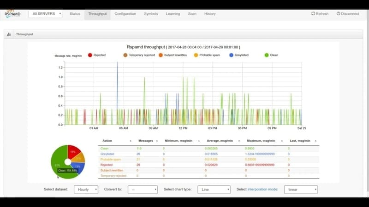Click the Refresh button
The width and height of the screenshot is (369, 207).
click(x=320, y=14)
